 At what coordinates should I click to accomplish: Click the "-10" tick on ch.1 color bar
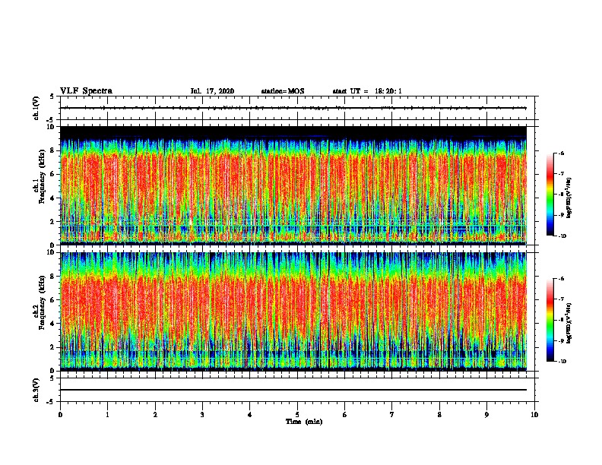click(x=562, y=236)
